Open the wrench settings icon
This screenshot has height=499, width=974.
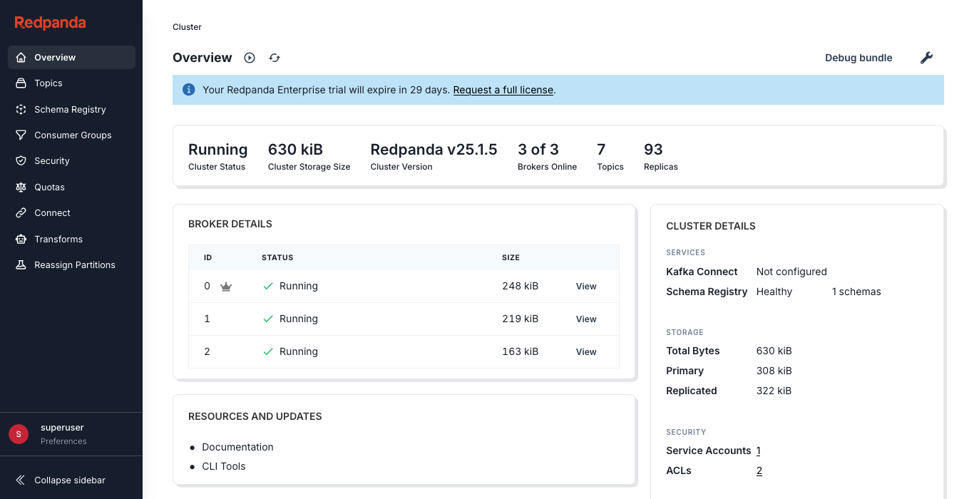click(926, 58)
